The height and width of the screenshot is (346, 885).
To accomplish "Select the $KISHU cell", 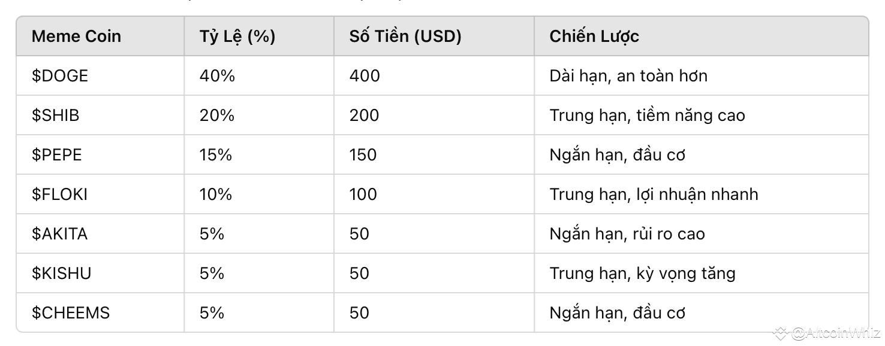I will 100,273.
